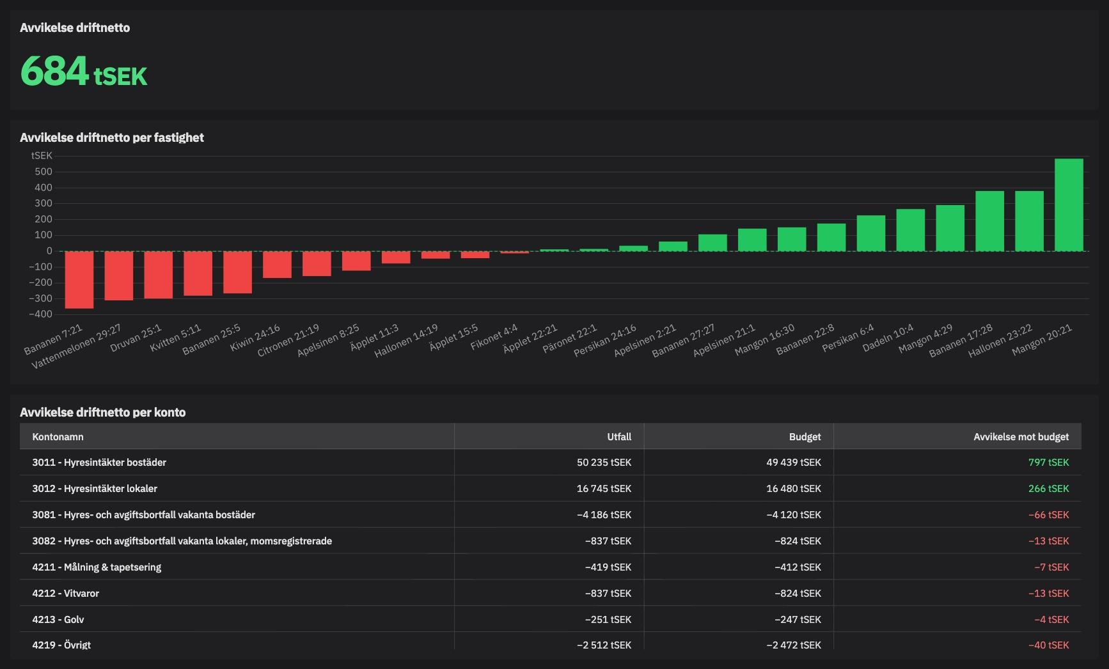The image size is (1109, 669).
Task: Select the Apelsinen 21:1 green bar
Action: tap(753, 240)
